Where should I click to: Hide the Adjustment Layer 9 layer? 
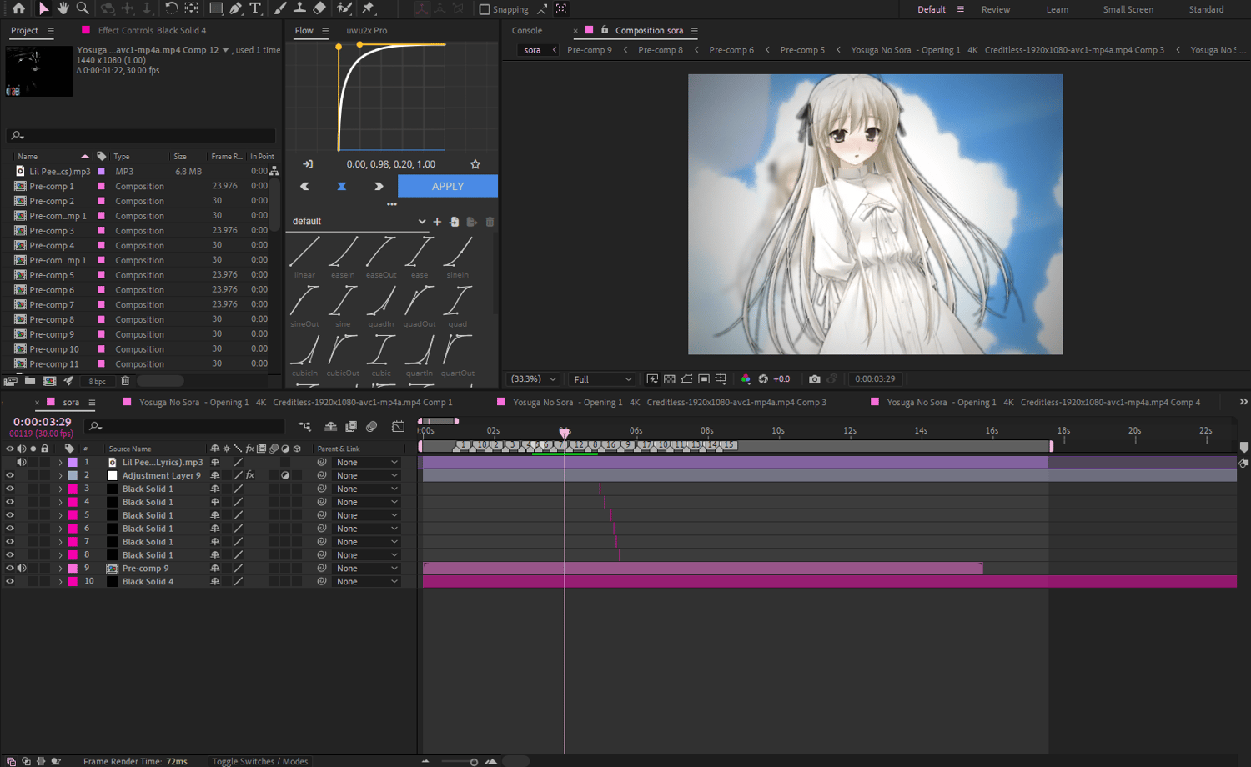[10, 475]
